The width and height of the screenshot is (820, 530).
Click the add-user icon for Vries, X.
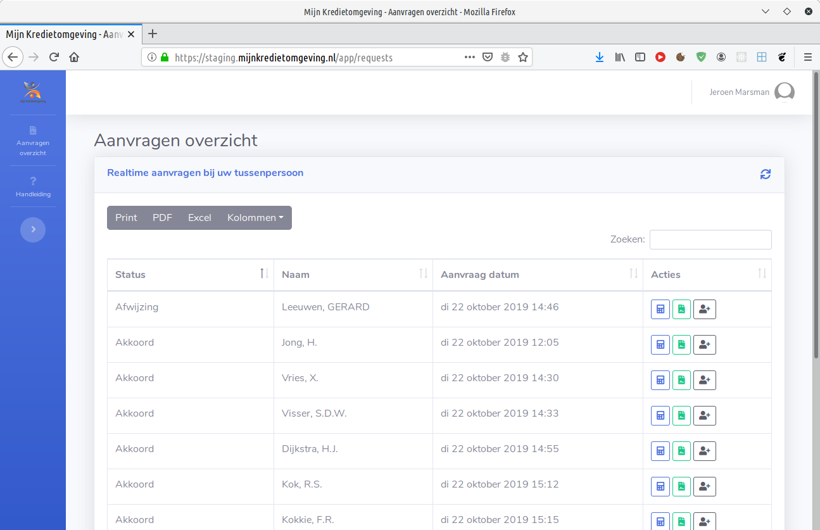pyautogui.click(x=704, y=381)
